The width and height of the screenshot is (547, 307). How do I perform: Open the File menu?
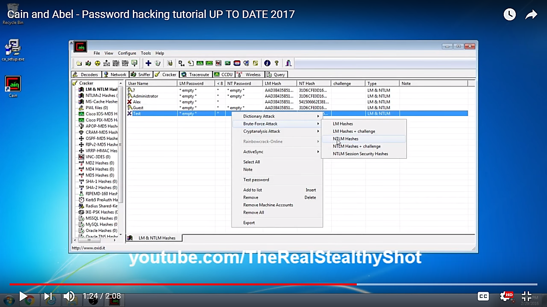pos(97,53)
